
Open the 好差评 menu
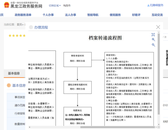point(136,15)
